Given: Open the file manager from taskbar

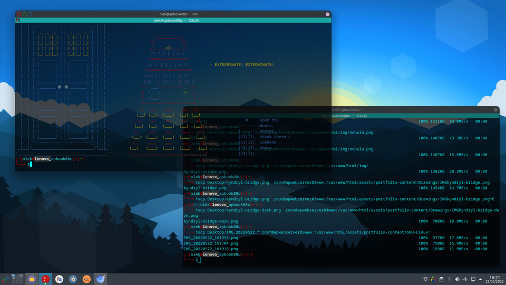Looking at the screenshot, I should [32, 279].
